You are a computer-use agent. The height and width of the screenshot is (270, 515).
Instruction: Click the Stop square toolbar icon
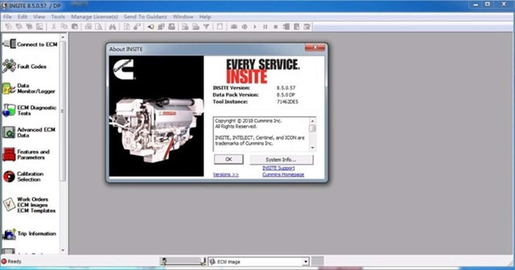276,27
